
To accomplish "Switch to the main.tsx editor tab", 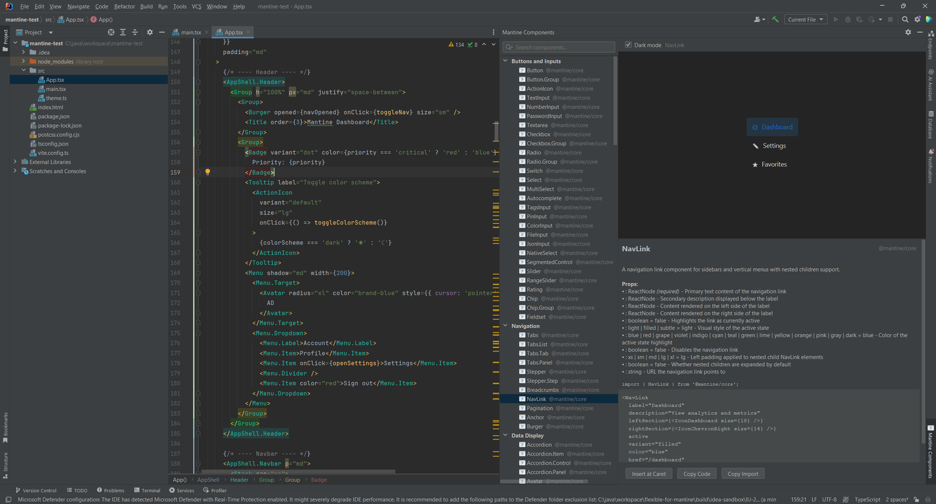I will [191, 32].
